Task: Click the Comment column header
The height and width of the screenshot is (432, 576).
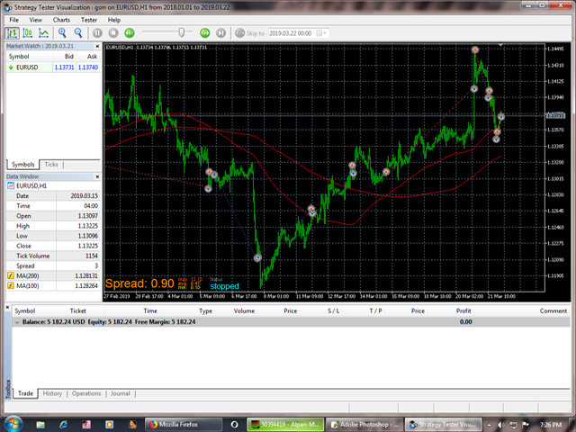Action: [x=553, y=310]
